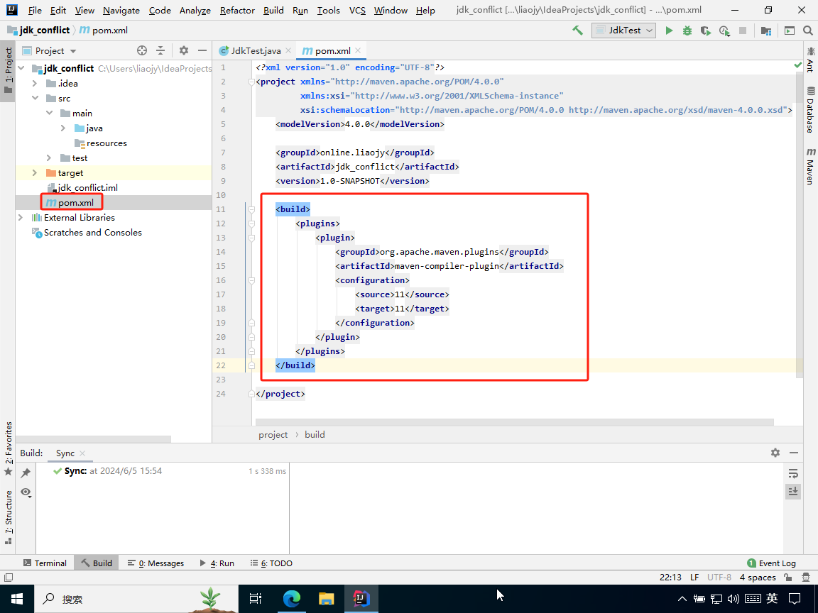Open the Event Log

click(x=771, y=563)
